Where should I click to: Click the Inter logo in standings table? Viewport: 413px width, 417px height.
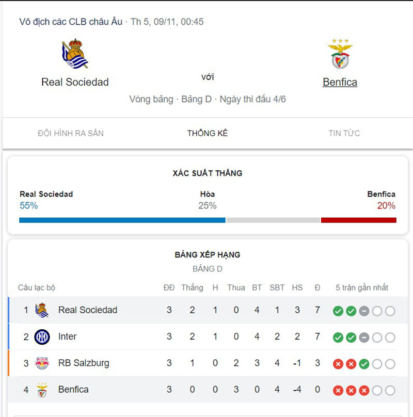[x=42, y=337]
